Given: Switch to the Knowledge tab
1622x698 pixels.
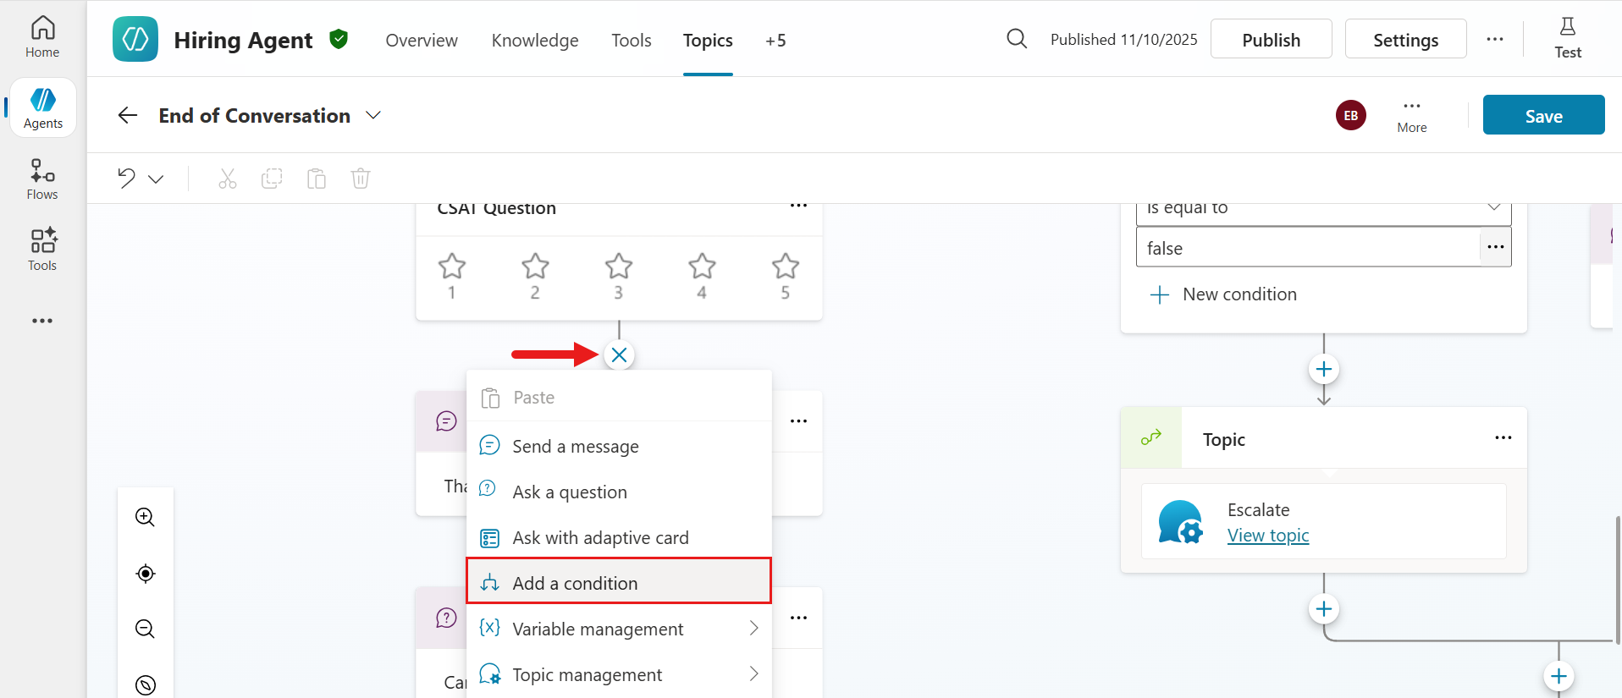Looking at the screenshot, I should [535, 41].
